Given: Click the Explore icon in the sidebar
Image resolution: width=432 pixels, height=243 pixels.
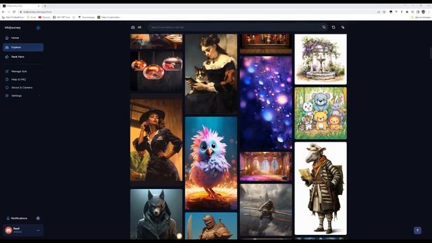Looking at the screenshot, I should (x=7, y=47).
